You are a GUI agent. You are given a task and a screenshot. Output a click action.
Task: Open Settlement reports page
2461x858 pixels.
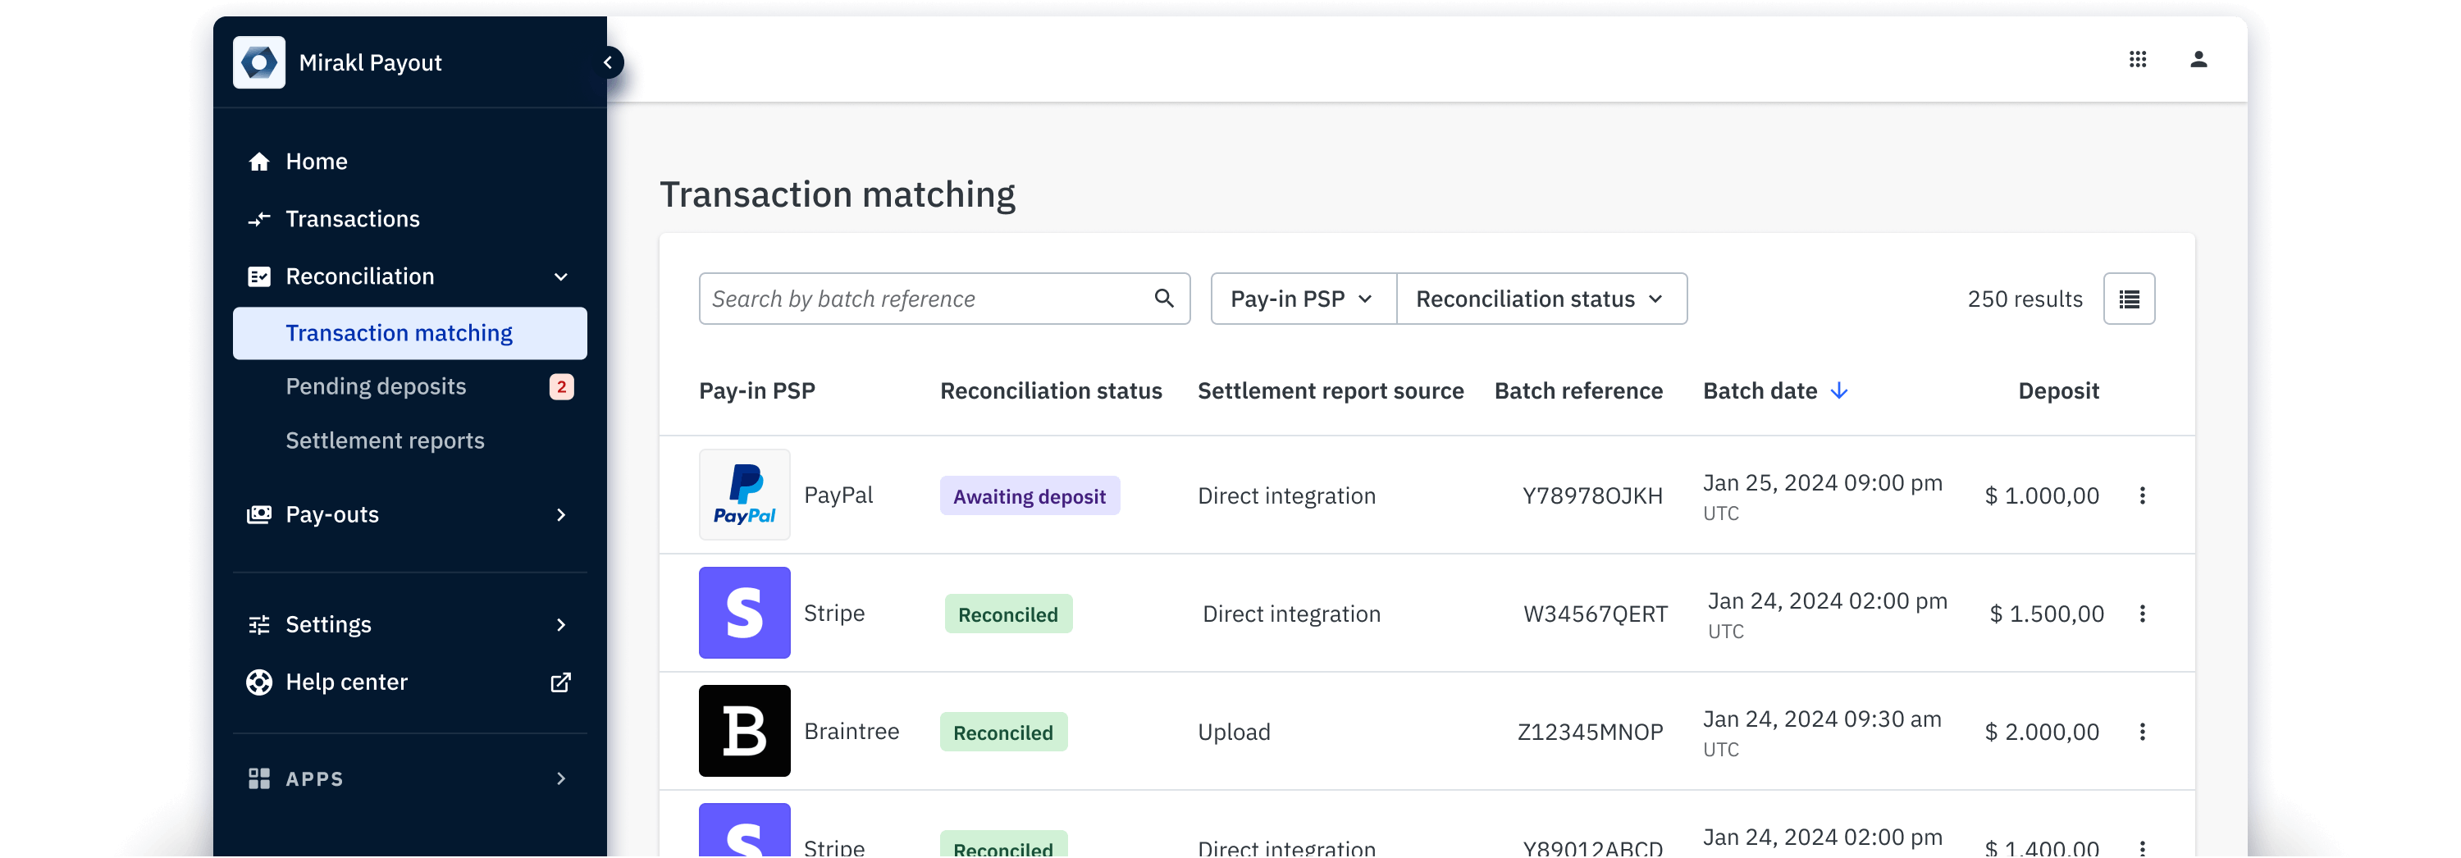click(384, 440)
